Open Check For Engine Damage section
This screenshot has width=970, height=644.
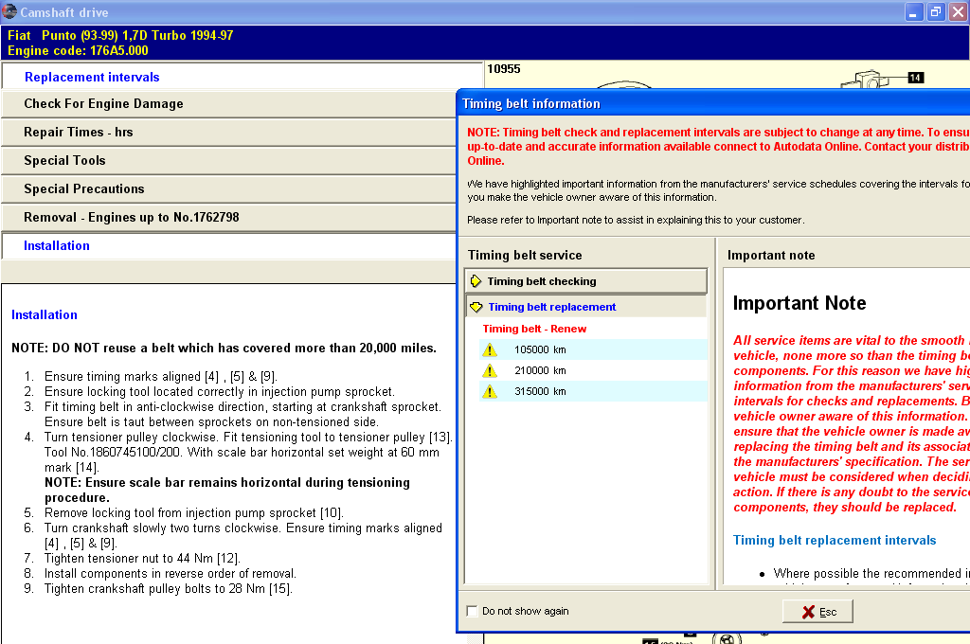pyautogui.click(x=229, y=104)
